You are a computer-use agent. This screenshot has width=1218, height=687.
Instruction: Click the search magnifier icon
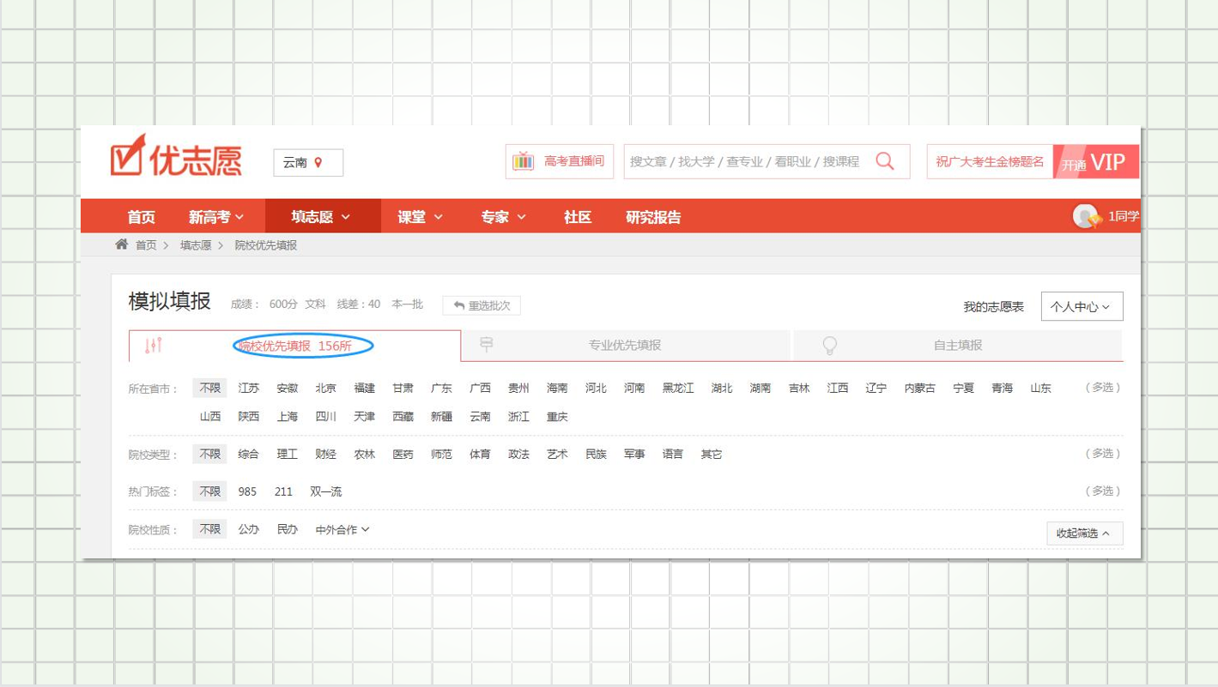click(x=885, y=161)
